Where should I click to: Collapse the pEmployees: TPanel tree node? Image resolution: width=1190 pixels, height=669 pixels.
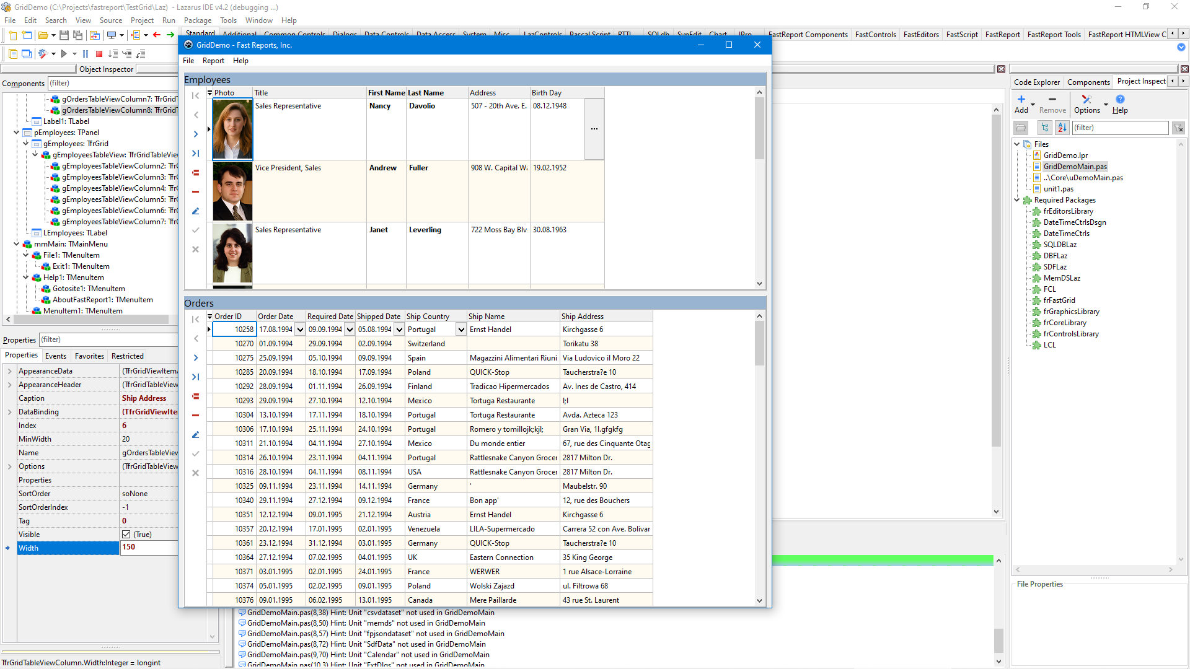[x=17, y=133]
